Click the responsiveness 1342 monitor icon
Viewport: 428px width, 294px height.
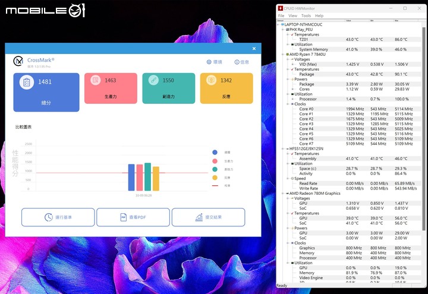click(211, 80)
